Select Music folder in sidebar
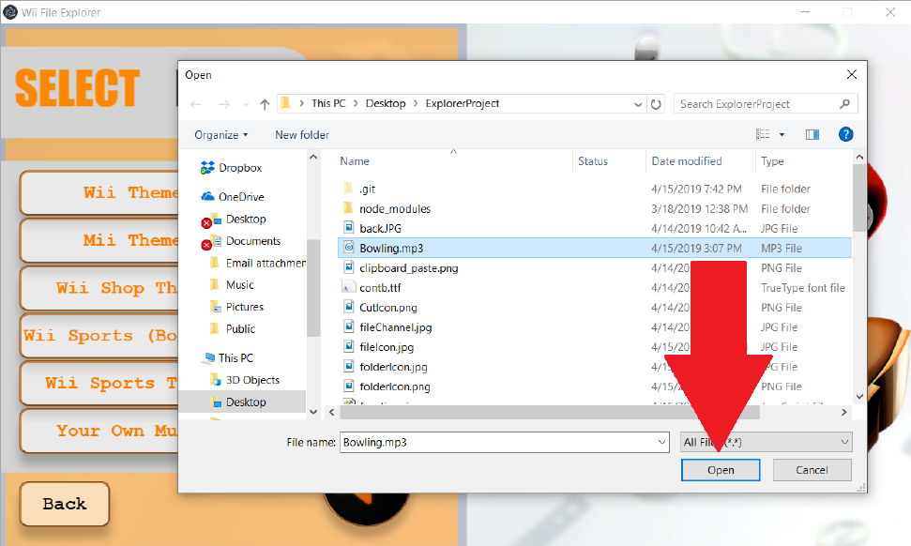 (x=232, y=285)
